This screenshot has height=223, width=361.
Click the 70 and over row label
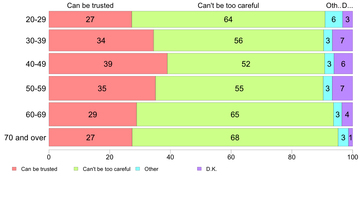[25, 138]
